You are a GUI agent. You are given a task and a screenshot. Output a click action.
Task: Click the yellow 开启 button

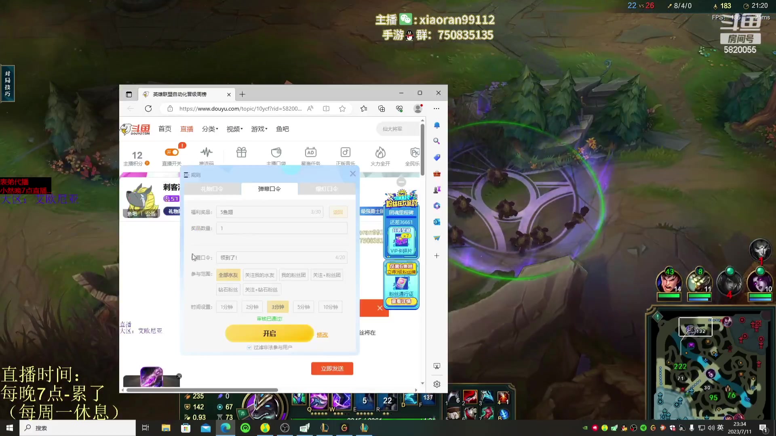[270, 334]
